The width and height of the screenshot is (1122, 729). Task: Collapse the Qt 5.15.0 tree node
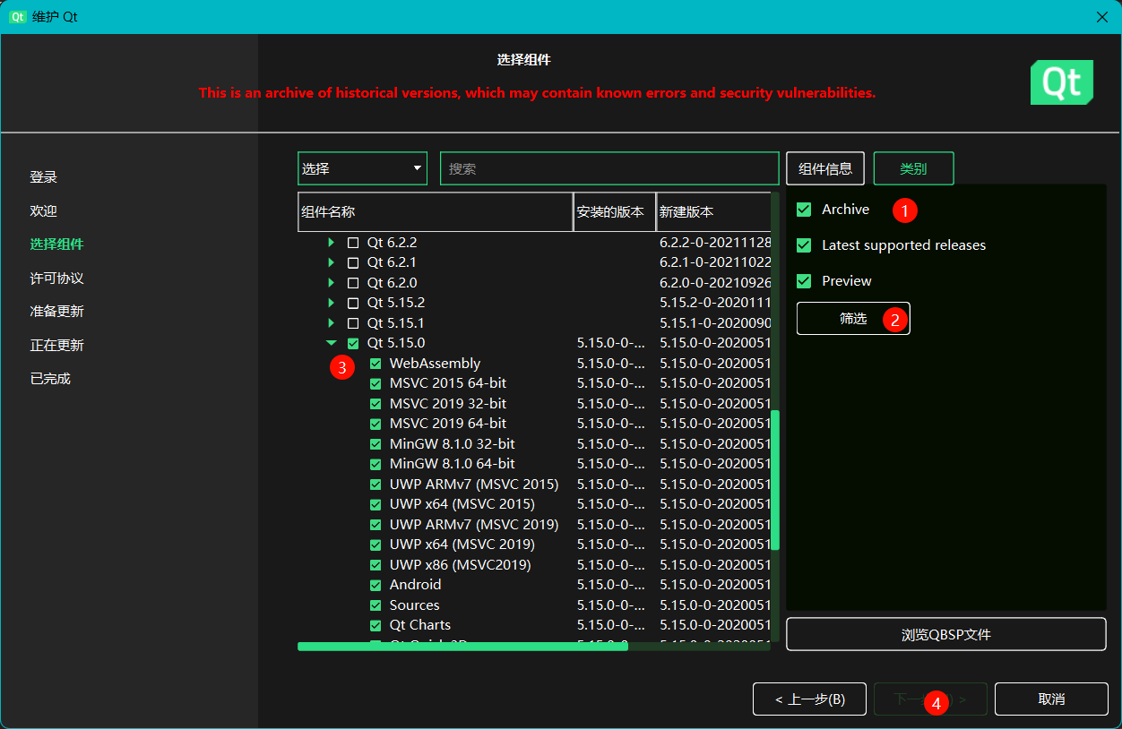coord(332,343)
